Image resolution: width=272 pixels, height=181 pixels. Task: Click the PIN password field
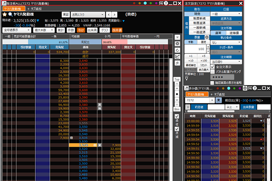point(222,77)
